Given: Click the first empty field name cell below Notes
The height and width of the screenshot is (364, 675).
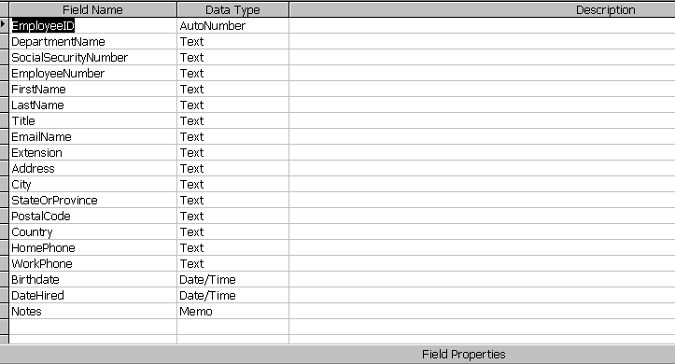Looking at the screenshot, I should click(x=93, y=327).
